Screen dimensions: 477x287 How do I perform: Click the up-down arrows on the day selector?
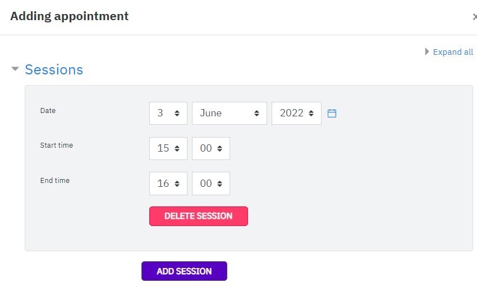pyautogui.click(x=177, y=113)
